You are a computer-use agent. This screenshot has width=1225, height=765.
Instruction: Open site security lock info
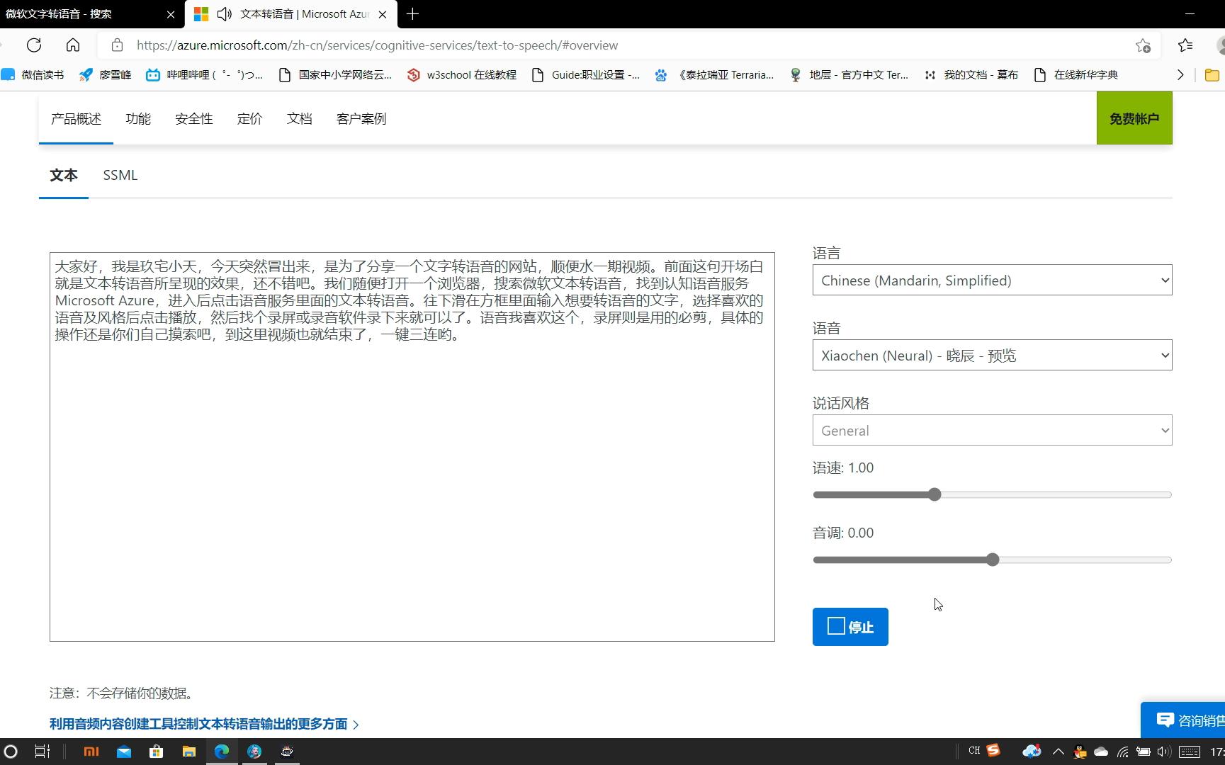coord(118,45)
